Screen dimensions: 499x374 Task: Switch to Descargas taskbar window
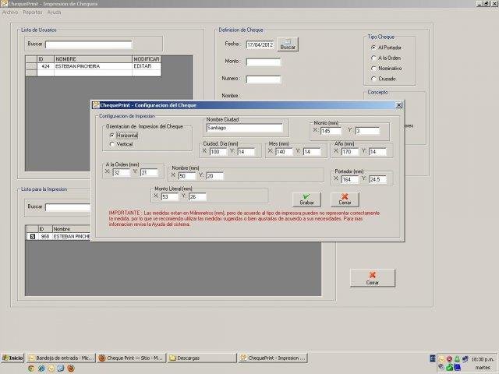(x=202, y=358)
